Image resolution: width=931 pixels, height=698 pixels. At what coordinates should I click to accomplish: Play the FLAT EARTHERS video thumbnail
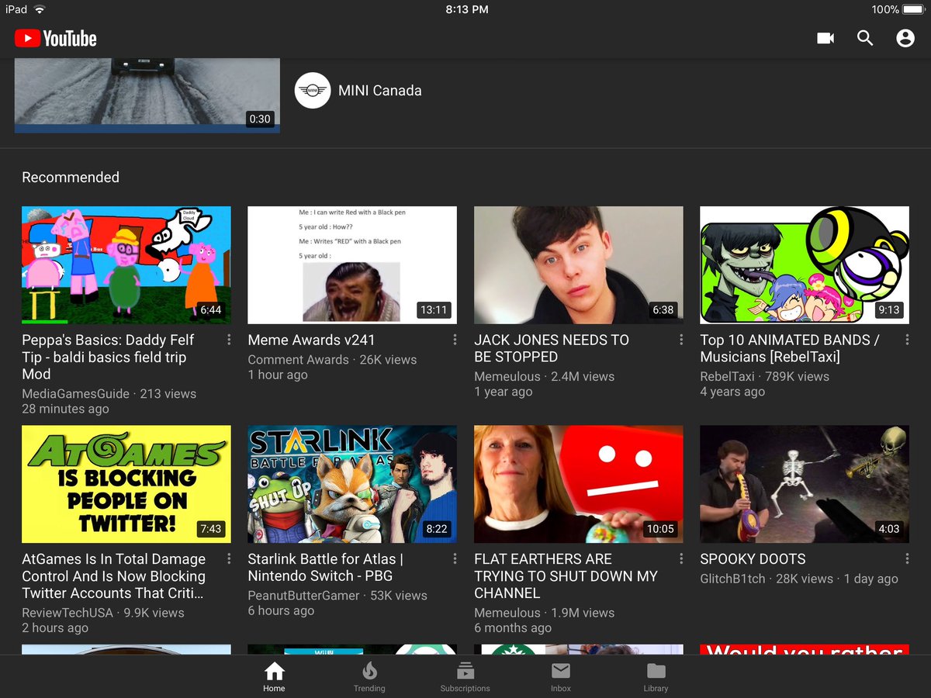[579, 484]
